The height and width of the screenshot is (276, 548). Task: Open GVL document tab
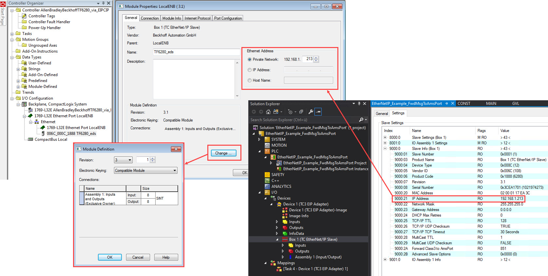(x=516, y=104)
